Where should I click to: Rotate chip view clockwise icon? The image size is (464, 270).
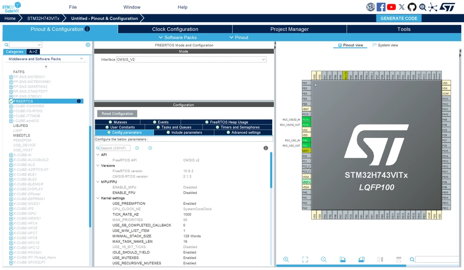[343, 259]
